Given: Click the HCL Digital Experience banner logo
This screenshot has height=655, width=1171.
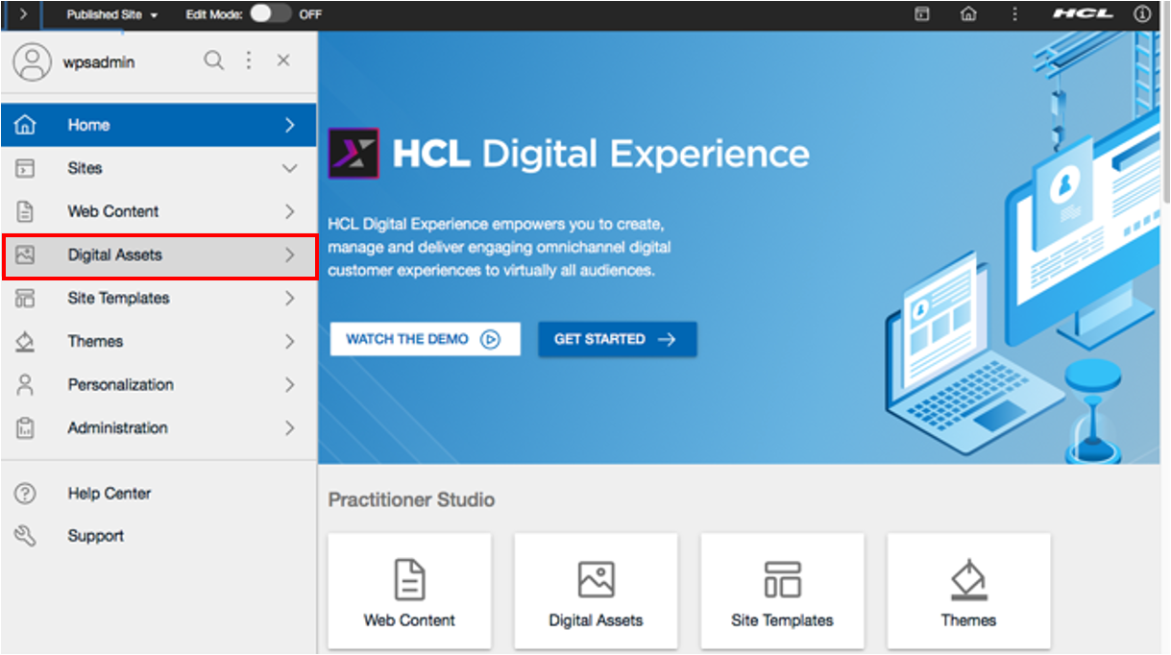Looking at the screenshot, I should pos(354,154).
